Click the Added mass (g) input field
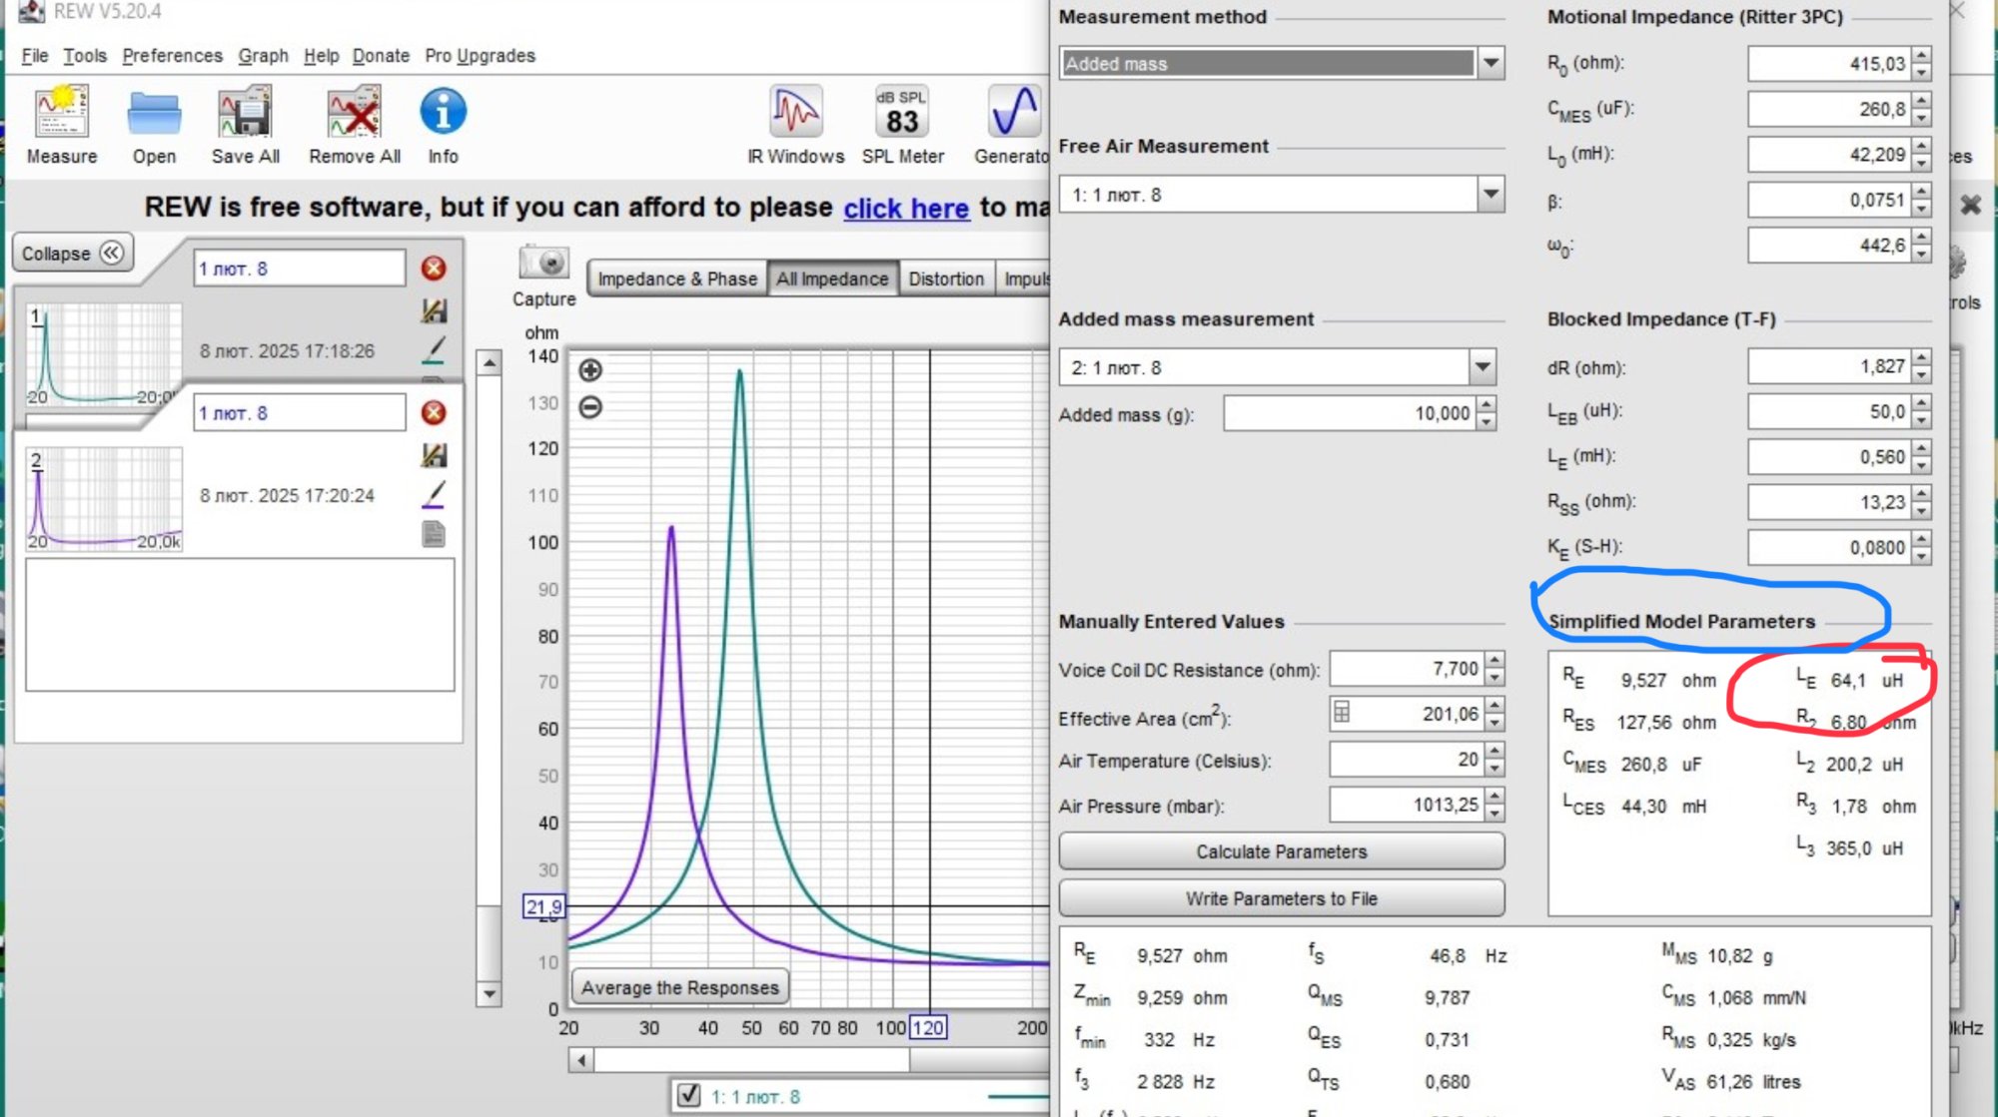The image size is (1998, 1117). click(1349, 413)
